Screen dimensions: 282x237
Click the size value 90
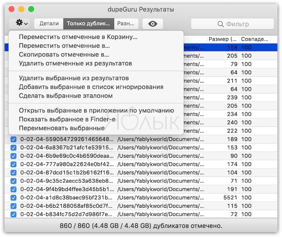[x=234, y=156]
